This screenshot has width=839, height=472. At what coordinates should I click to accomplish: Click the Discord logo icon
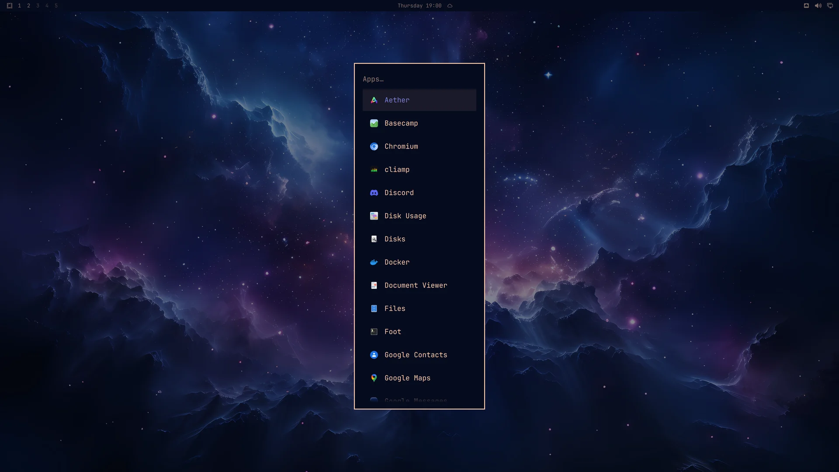tap(374, 193)
